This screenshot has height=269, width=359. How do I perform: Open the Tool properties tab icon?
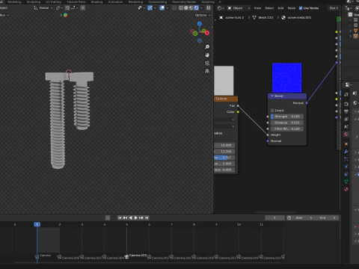[x=346, y=94]
